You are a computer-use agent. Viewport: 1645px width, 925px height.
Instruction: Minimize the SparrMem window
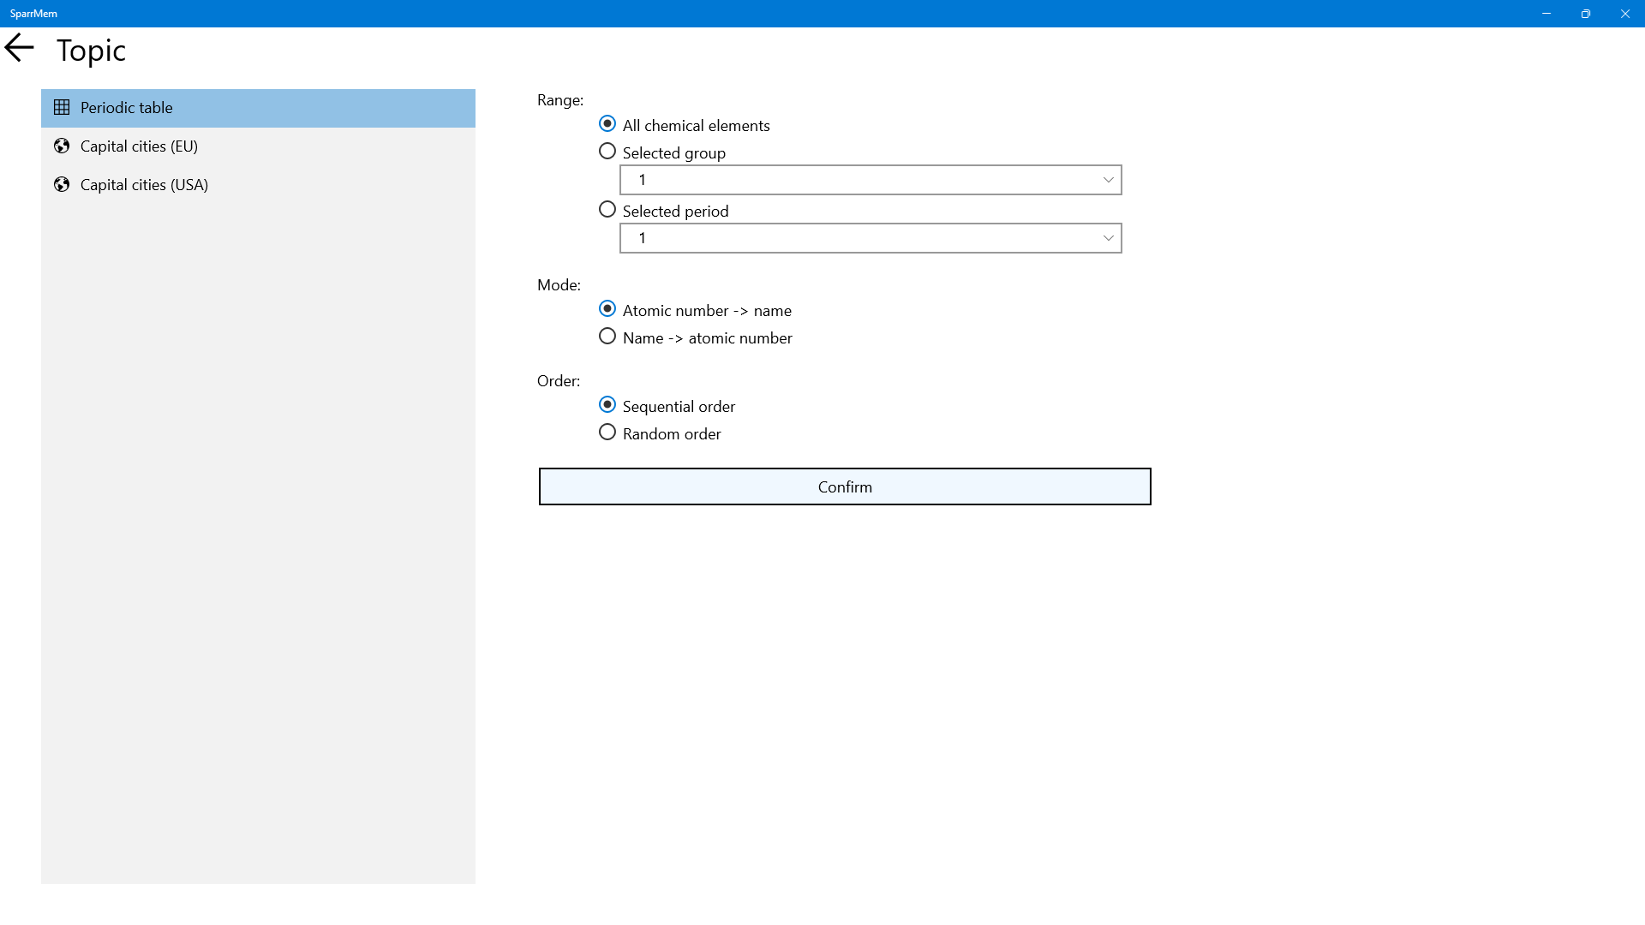1546,14
